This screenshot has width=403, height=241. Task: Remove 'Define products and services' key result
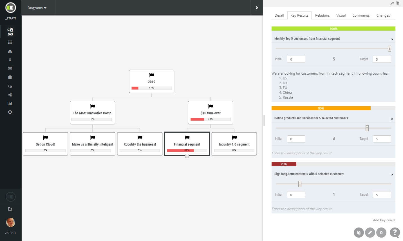coord(392,119)
